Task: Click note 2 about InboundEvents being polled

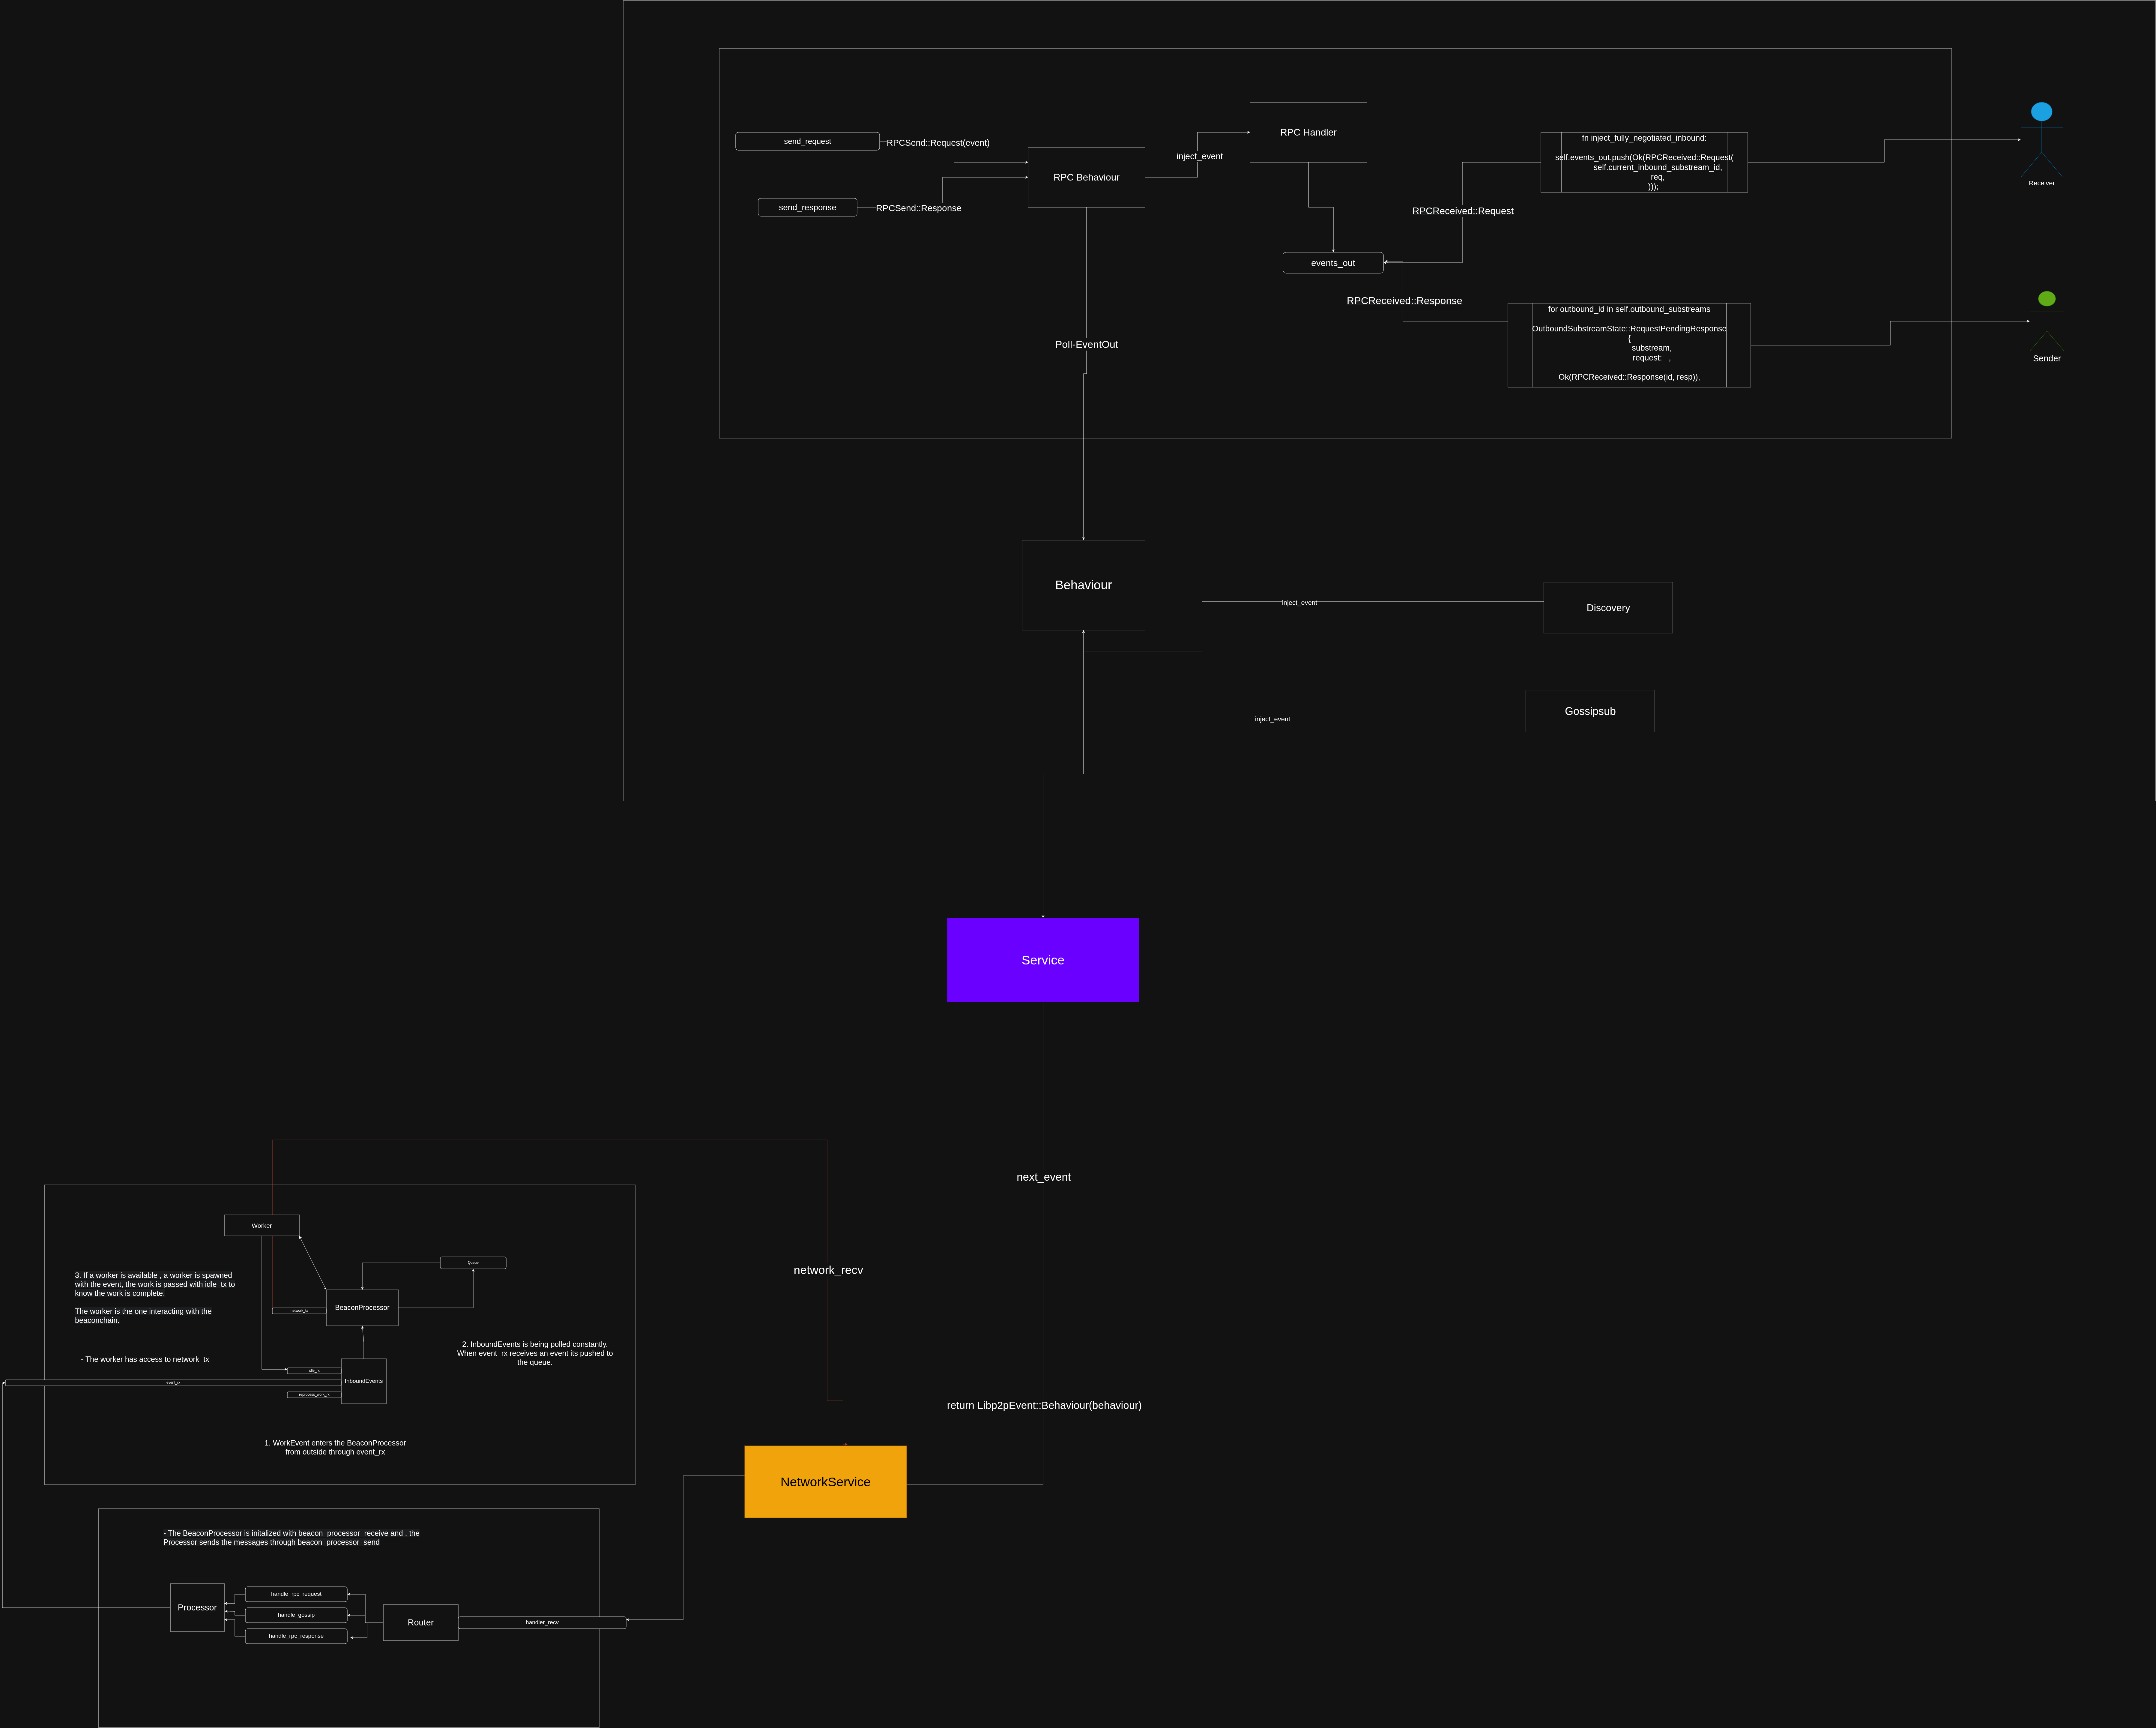Action: [535, 1353]
